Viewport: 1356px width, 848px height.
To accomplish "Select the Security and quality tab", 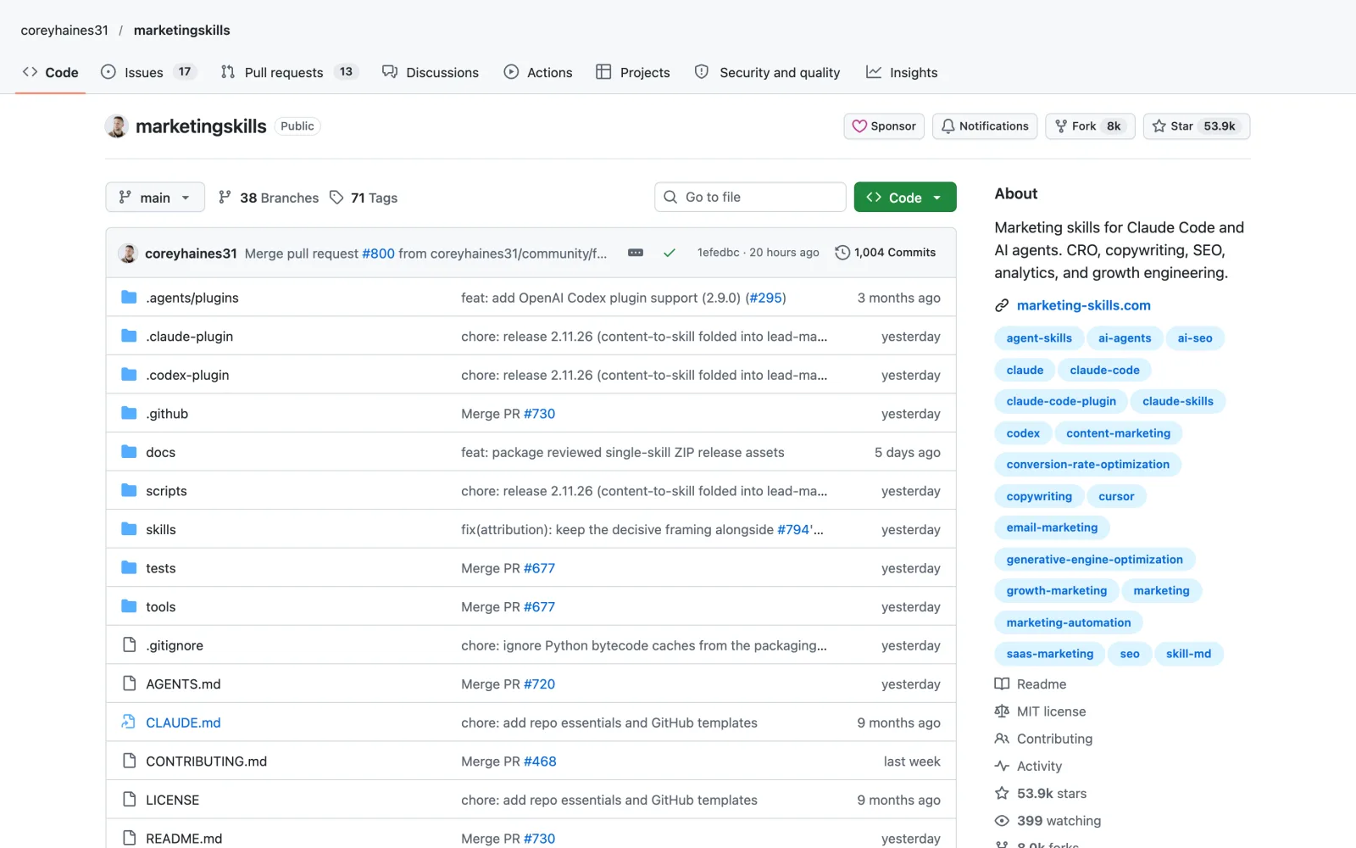I will pos(768,72).
